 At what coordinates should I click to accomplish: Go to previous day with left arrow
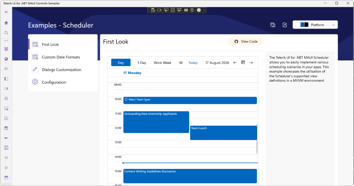point(235,63)
